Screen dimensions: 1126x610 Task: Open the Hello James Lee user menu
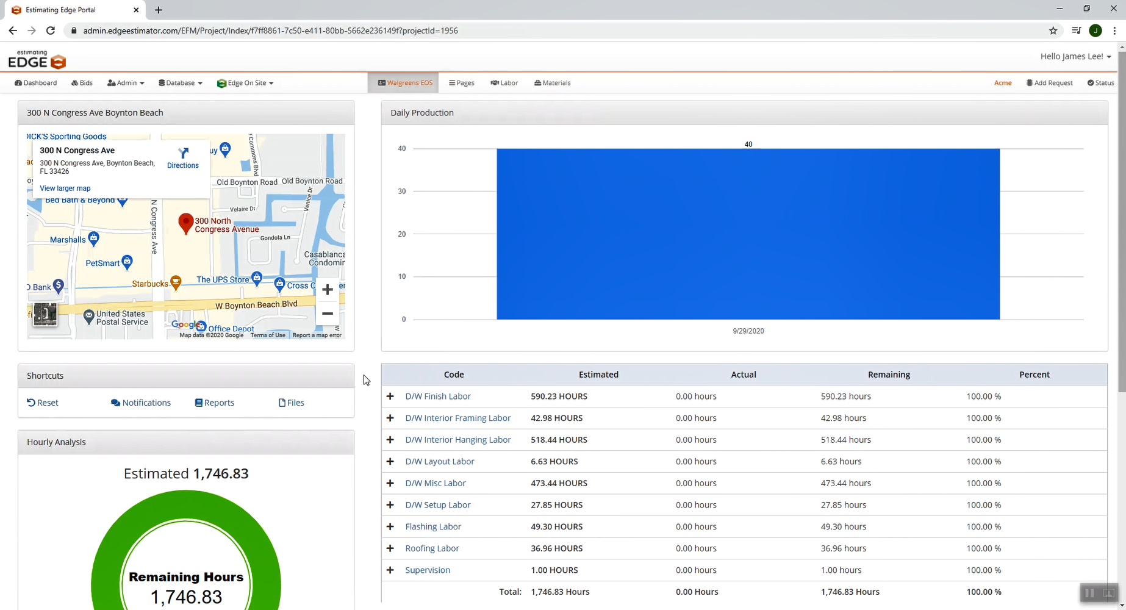coord(1075,56)
